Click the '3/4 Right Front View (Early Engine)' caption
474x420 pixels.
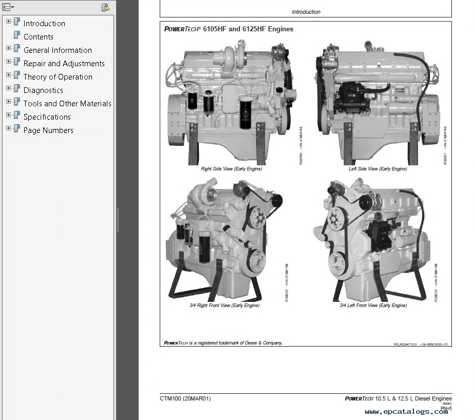tap(224, 306)
